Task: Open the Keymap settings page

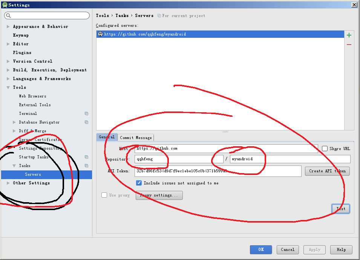Action: click(21, 35)
